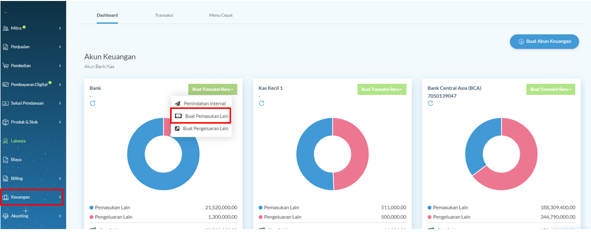Click the Solusi Pendanaan money icon
The image size is (591, 232).
coord(6,103)
